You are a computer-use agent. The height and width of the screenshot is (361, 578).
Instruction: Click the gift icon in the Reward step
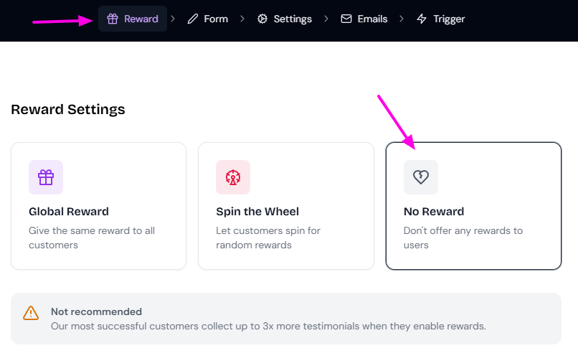pyautogui.click(x=112, y=19)
